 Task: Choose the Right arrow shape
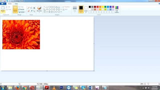[54, 9]
